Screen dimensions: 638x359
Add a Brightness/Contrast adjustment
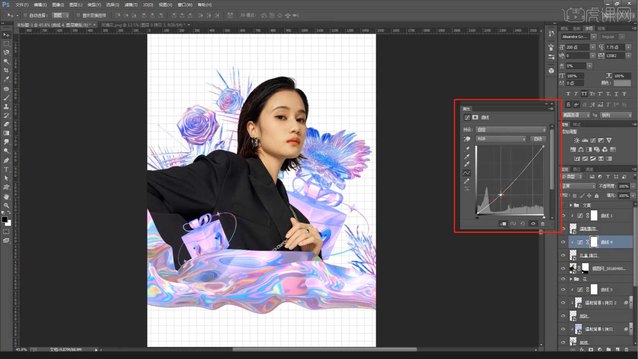pyautogui.click(x=577, y=140)
